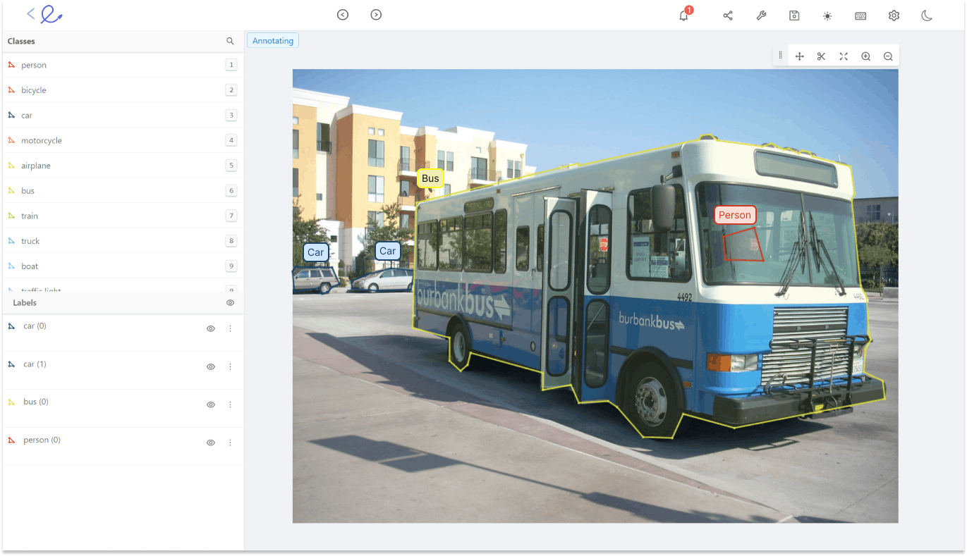Open settings gear icon
The width and height of the screenshot is (967, 556).
point(894,16)
